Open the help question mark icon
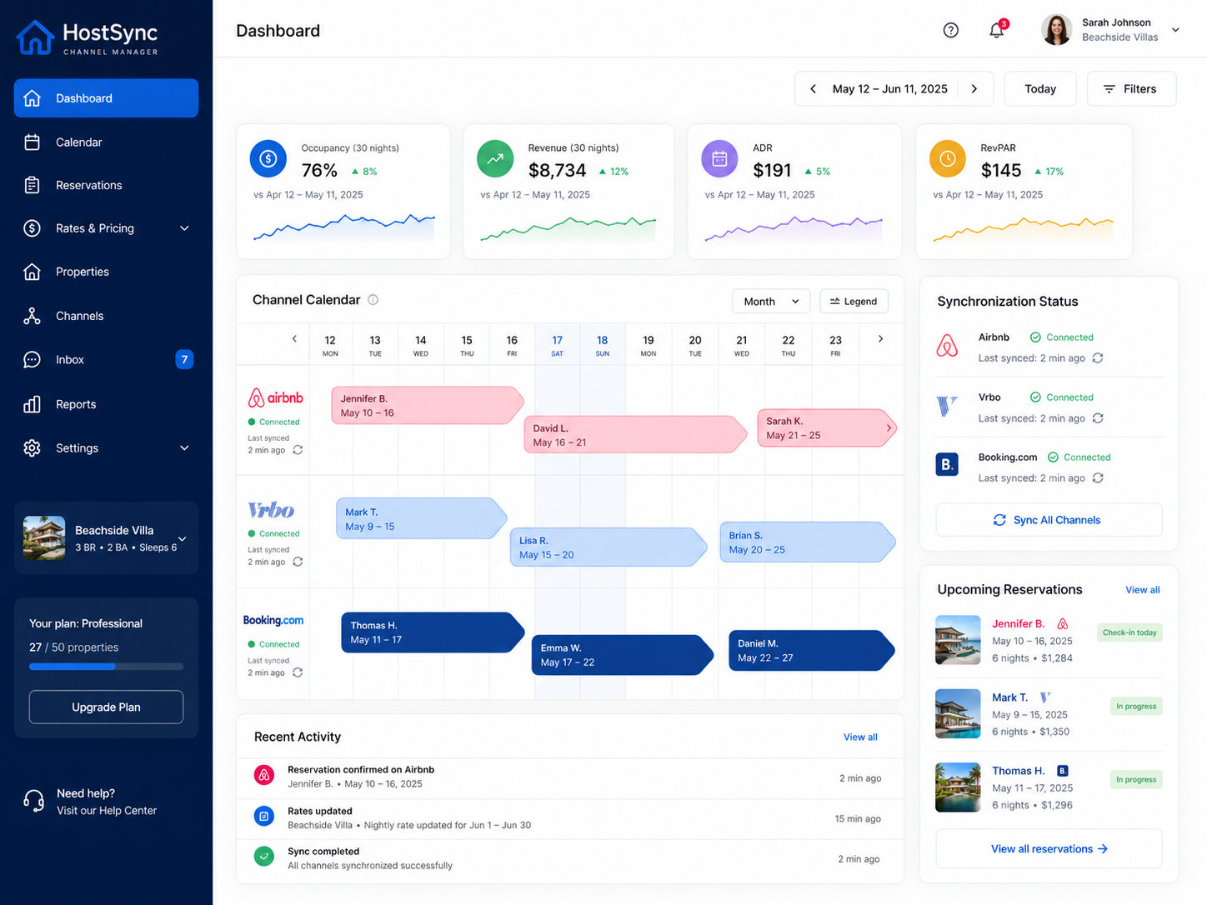The width and height of the screenshot is (1207, 905). click(950, 31)
